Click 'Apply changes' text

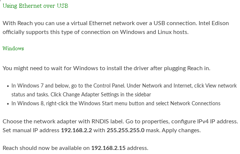181,130
